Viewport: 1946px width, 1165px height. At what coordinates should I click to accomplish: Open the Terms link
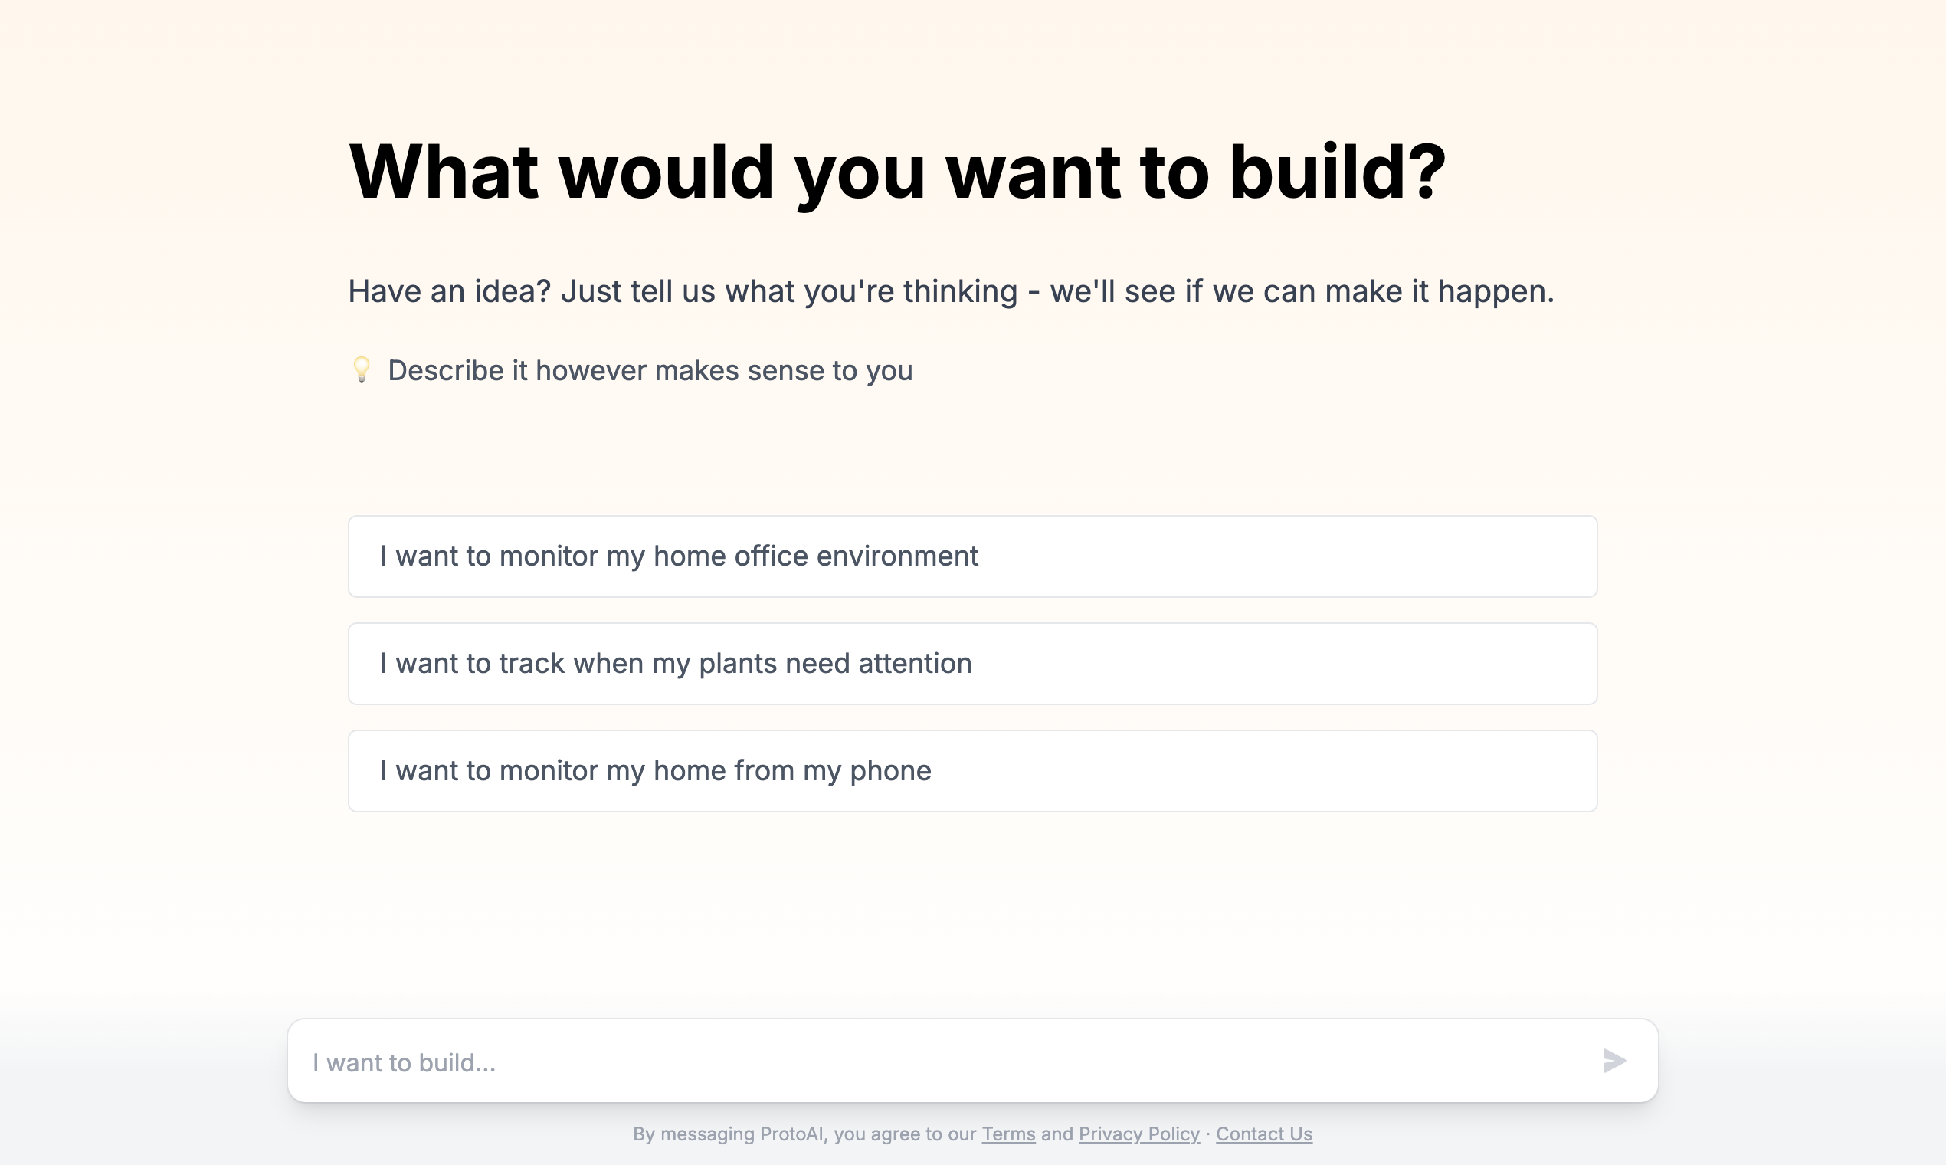[x=1008, y=1134]
